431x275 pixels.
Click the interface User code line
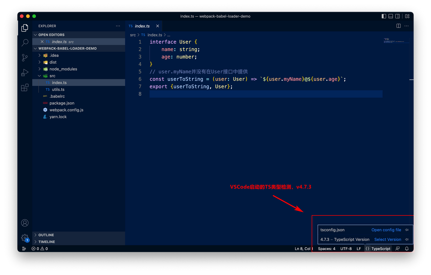(x=173, y=42)
